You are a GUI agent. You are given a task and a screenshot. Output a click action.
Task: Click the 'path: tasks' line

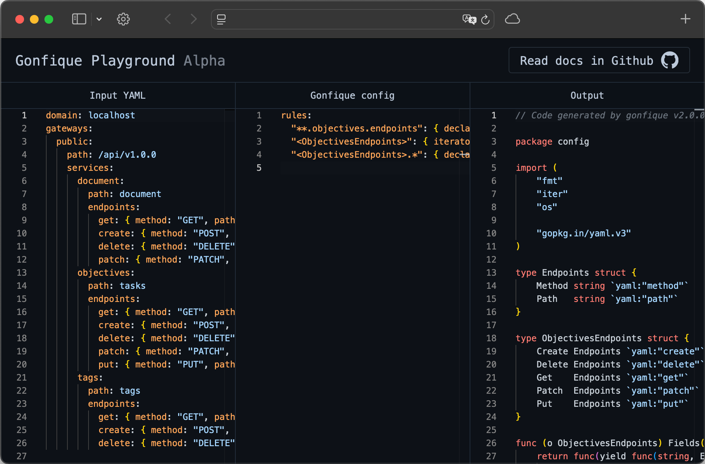[117, 286]
